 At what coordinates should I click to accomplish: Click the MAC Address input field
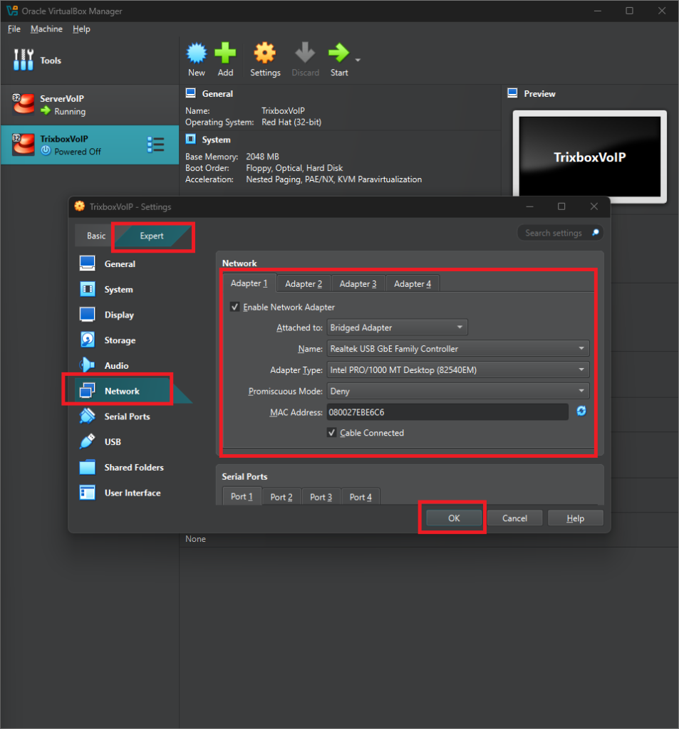447,412
